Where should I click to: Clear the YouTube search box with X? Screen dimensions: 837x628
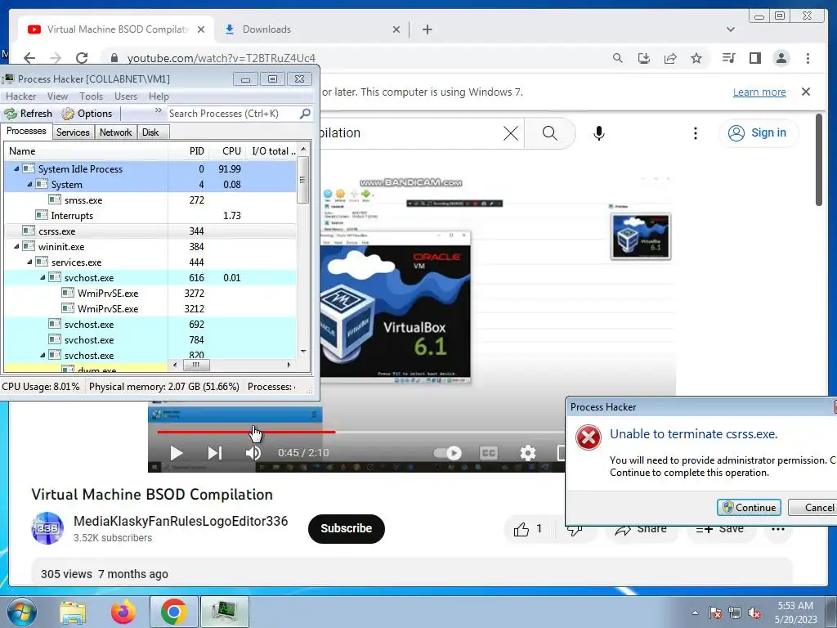coord(511,133)
